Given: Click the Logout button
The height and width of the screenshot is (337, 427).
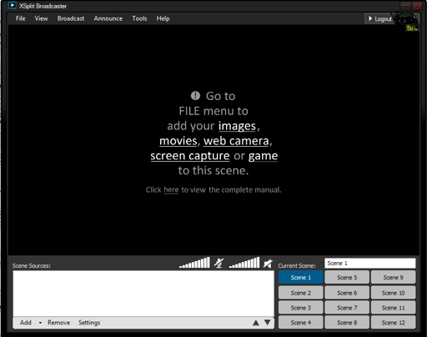Looking at the screenshot, I should pyautogui.click(x=379, y=18).
